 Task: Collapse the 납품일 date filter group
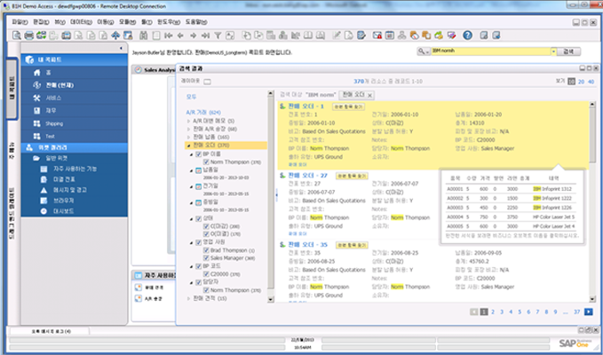(192, 170)
